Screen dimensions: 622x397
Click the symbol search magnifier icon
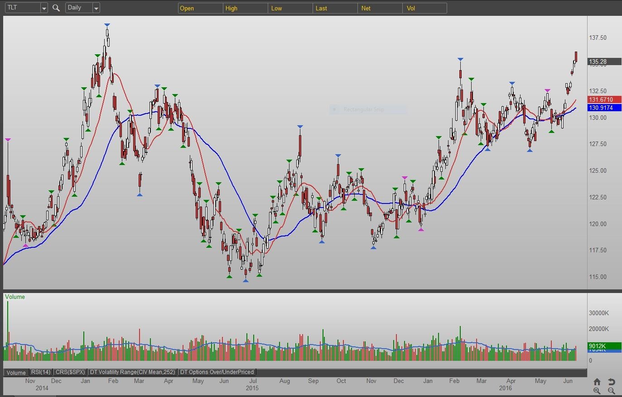(56, 8)
